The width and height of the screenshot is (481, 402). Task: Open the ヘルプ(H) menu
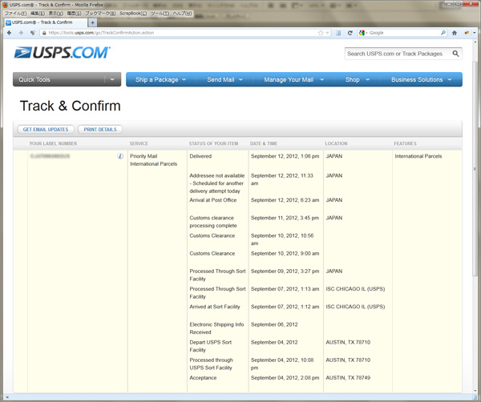pyautogui.click(x=182, y=13)
